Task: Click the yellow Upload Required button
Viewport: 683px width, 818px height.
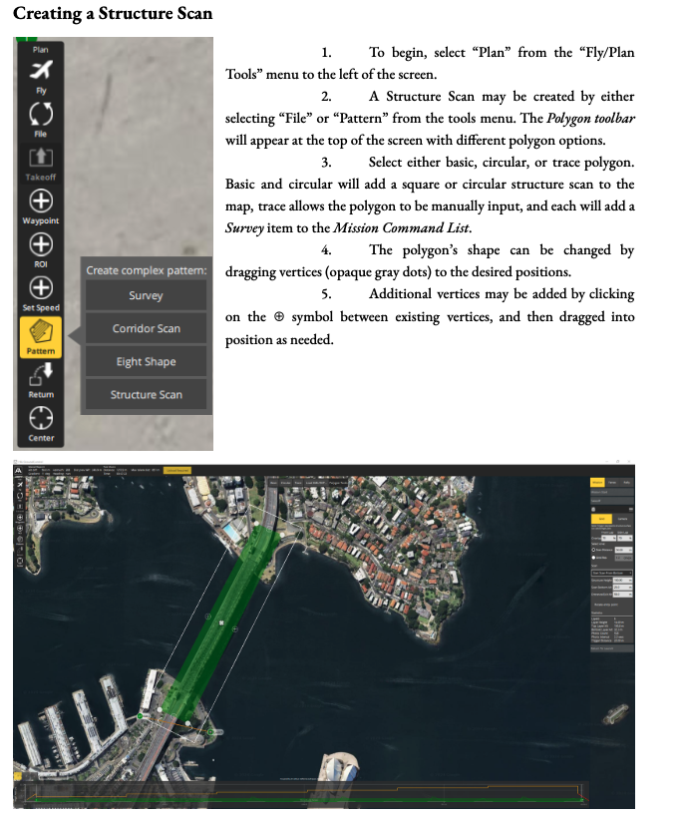Action: click(177, 470)
